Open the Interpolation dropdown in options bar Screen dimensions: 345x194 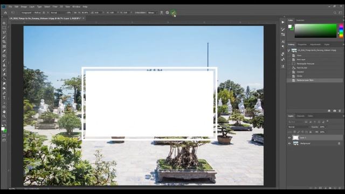click(153, 13)
